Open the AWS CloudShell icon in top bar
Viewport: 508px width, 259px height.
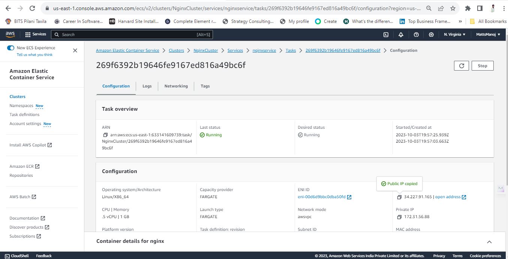pos(386,35)
